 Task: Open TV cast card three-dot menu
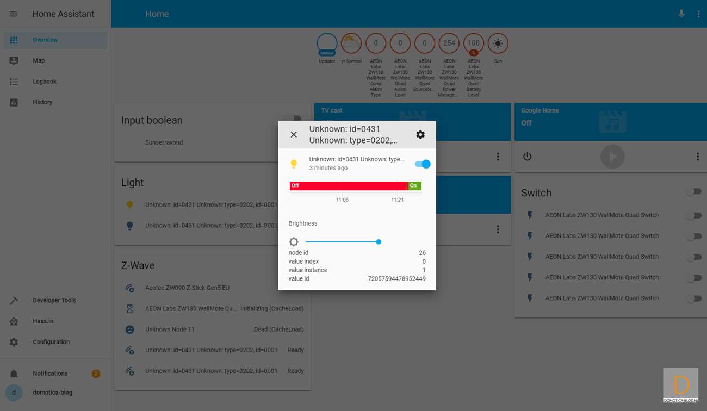coord(498,157)
